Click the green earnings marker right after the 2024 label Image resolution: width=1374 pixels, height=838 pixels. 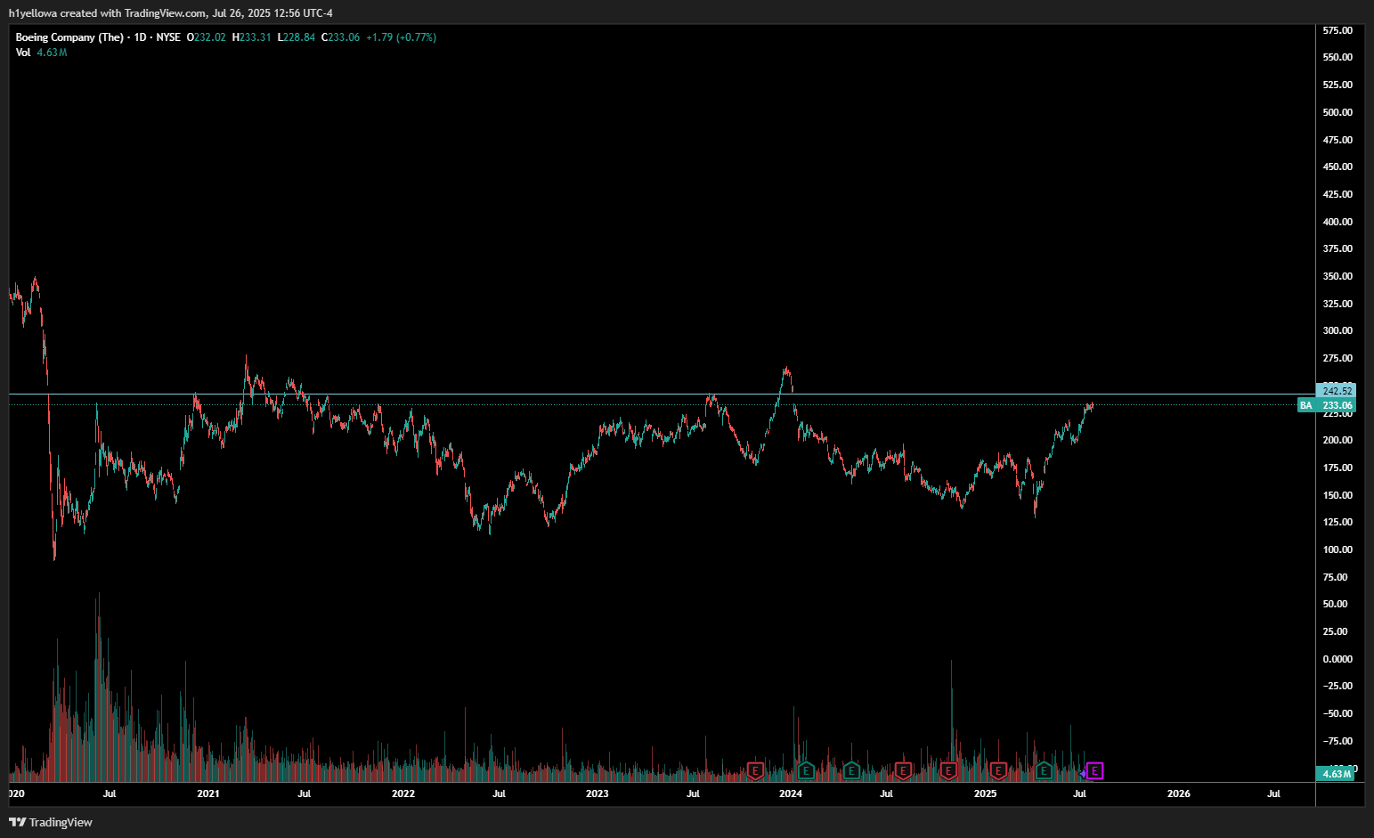[806, 770]
